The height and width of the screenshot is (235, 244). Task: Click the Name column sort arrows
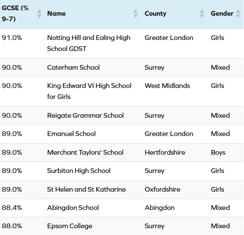(136, 14)
